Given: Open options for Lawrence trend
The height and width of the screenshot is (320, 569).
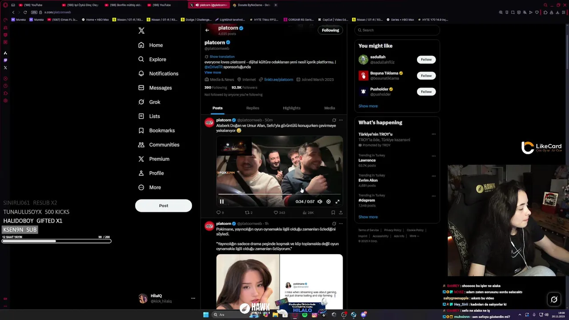Looking at the screenshot, I should pos(433,156).
